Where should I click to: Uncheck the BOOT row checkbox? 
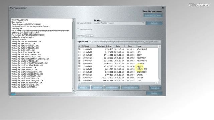pos(79,55)
